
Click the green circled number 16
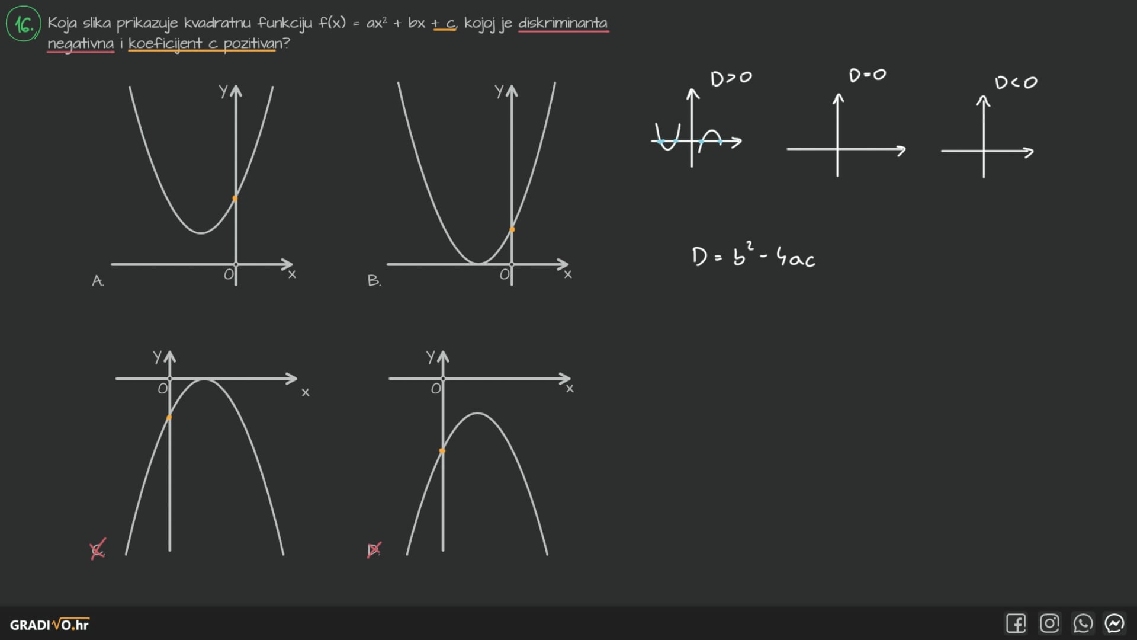point(23,24)
